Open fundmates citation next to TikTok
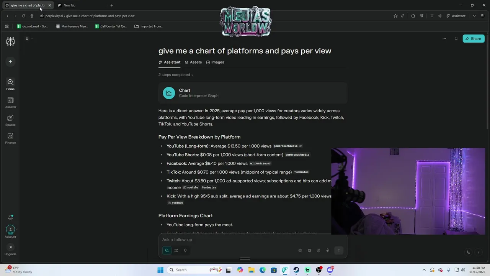490x276 pixels. point(301,172)
